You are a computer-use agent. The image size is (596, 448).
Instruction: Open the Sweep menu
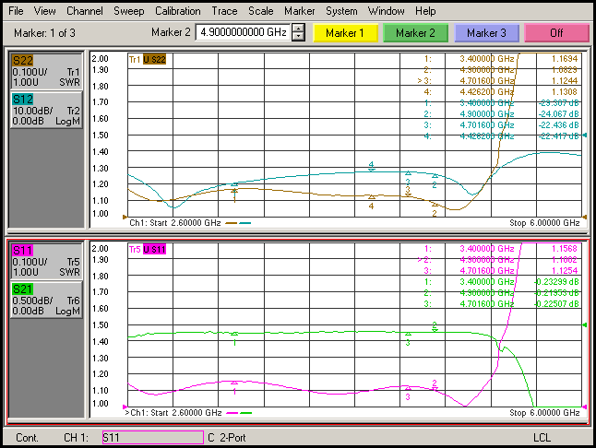(128, 11)
